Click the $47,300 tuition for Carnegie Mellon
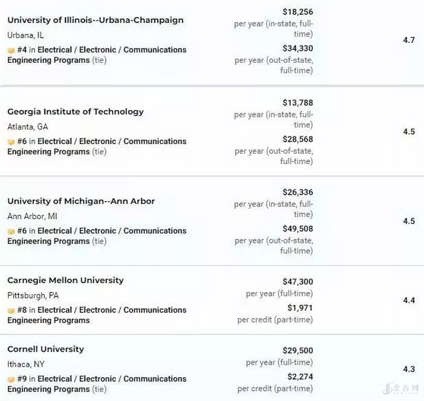Viewport: 424px width, 401px height. coord(298,282)
